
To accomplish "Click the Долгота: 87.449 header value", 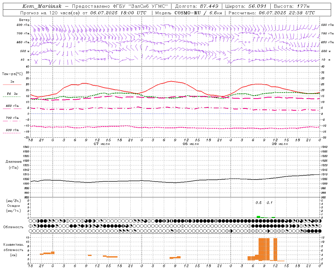I will coord(197,6).
